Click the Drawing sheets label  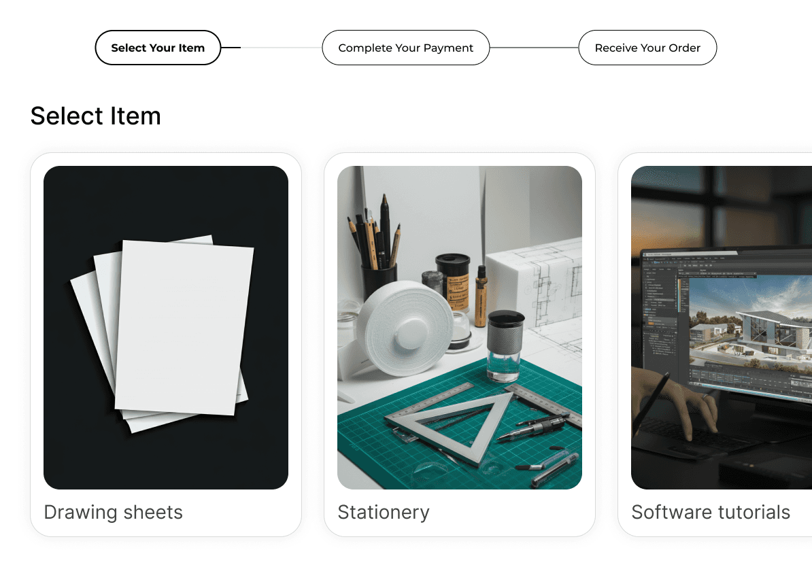pos(114,512)
